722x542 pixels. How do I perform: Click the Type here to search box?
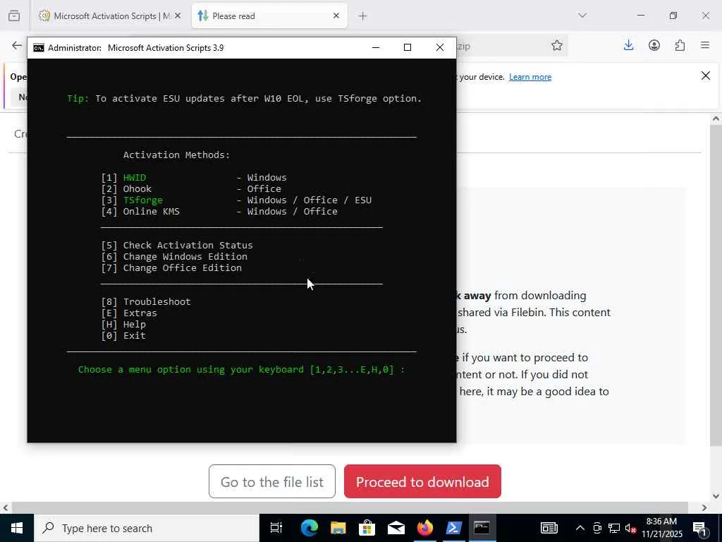pos(147,528)
